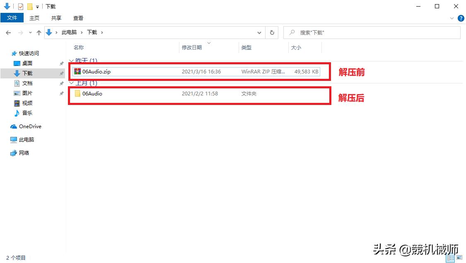
Task: Switch to the 共享 ribbon tab
Action: 56,18
